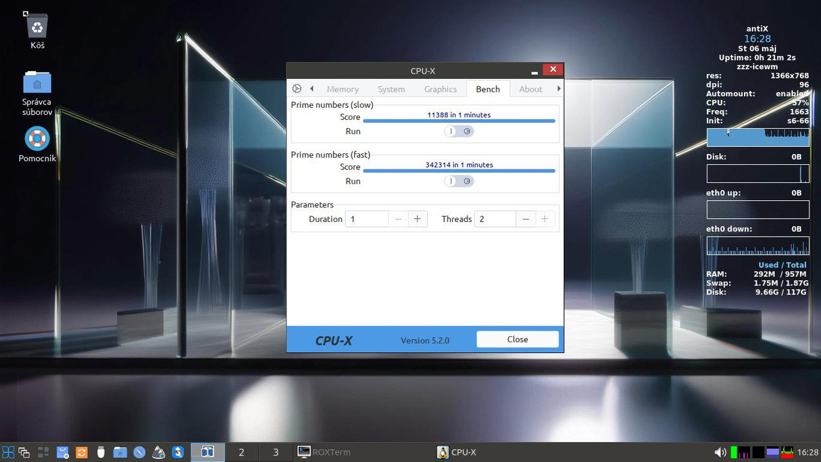Switch to workspace 2

tap(241, 452)
